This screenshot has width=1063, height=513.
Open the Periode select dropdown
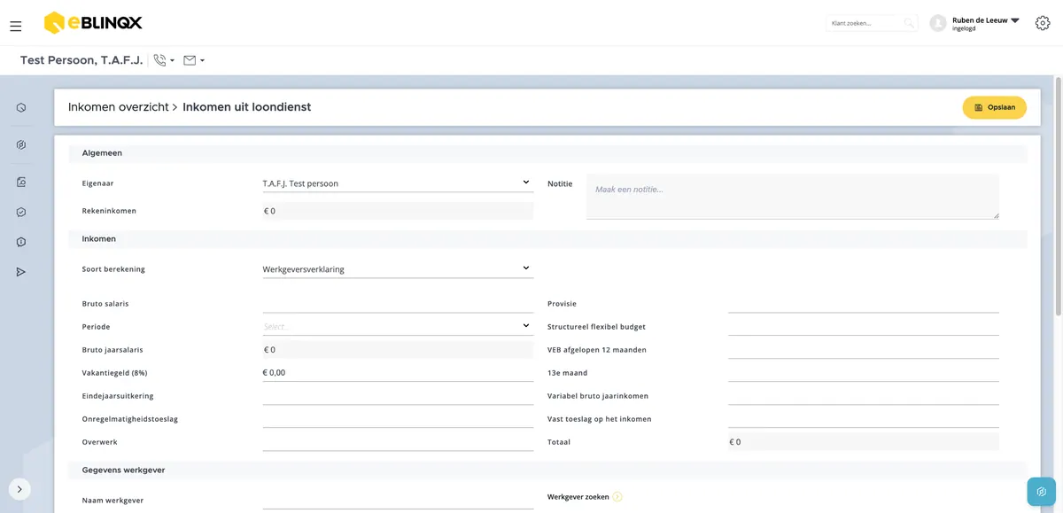click(x=398, y=326)
